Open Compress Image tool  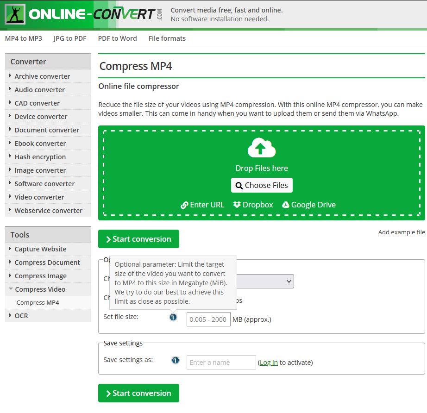tap(41, 276)
